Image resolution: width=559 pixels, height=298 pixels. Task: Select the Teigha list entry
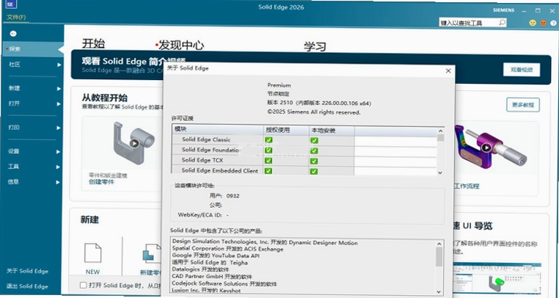[210, 263]
